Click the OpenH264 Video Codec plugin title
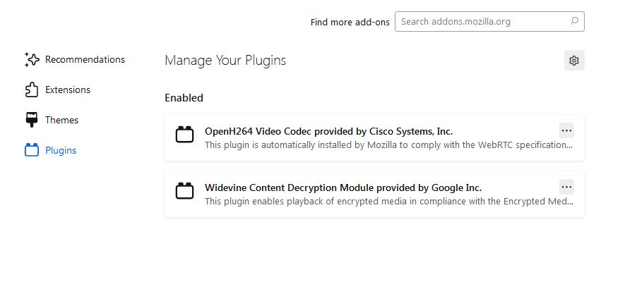This screenshot has width=632, height=289. [x=328, y=131]
